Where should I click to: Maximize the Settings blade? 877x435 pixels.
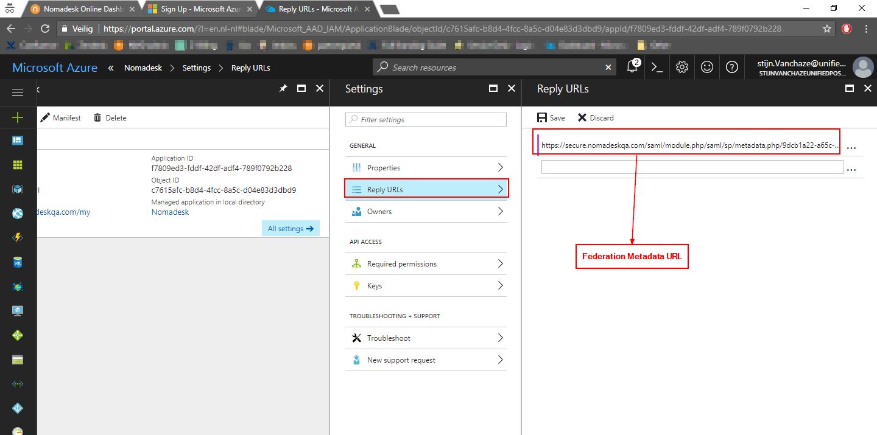(493, 89)
